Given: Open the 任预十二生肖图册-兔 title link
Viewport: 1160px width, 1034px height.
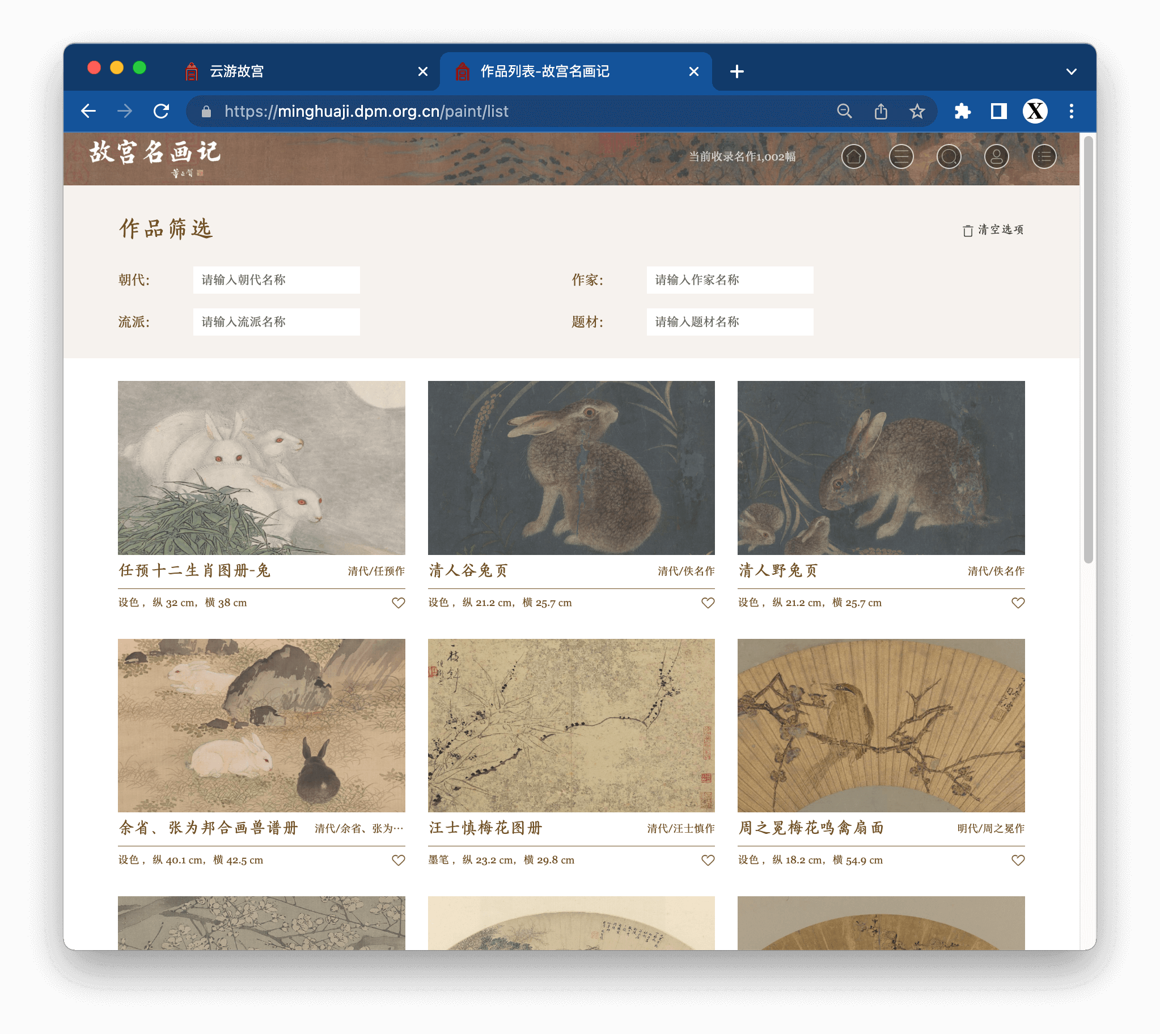Looking at the screenshot, I should [x=194, y=570].
